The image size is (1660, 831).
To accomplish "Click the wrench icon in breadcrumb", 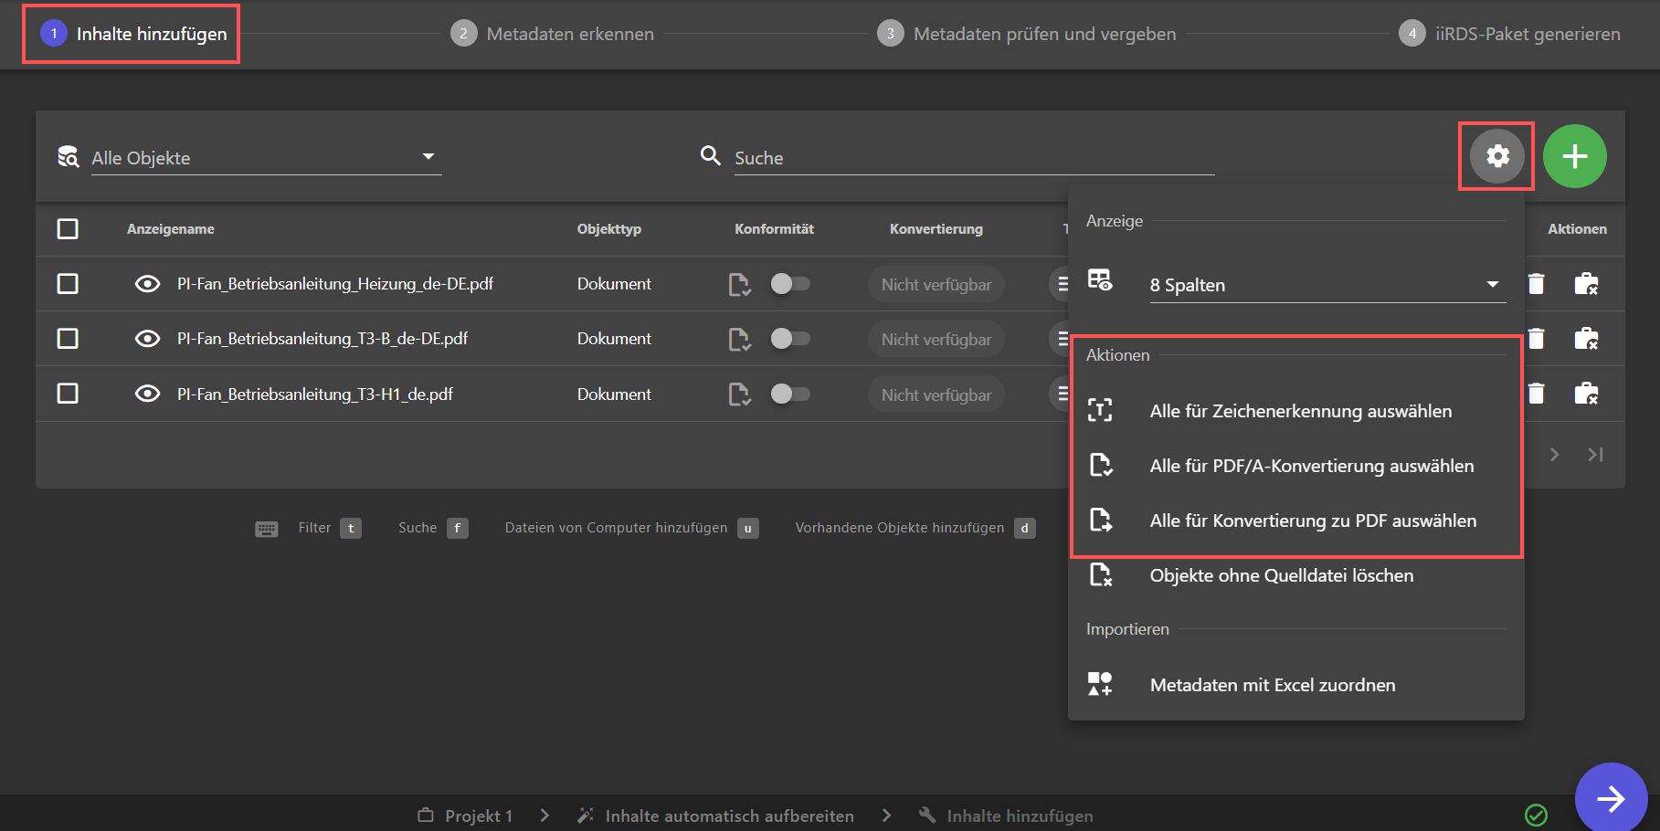I will (927, 815).
